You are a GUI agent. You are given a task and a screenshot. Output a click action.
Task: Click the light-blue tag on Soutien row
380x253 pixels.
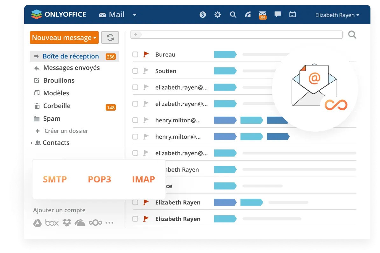point(225,71)
